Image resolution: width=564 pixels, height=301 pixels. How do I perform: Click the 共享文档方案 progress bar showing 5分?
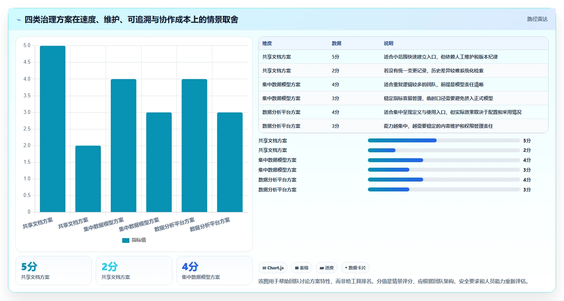tap(444, 140)
